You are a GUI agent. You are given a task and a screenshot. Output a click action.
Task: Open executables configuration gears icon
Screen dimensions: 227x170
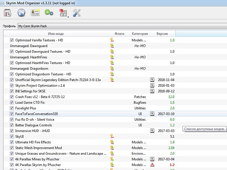[x=49, y=13]
